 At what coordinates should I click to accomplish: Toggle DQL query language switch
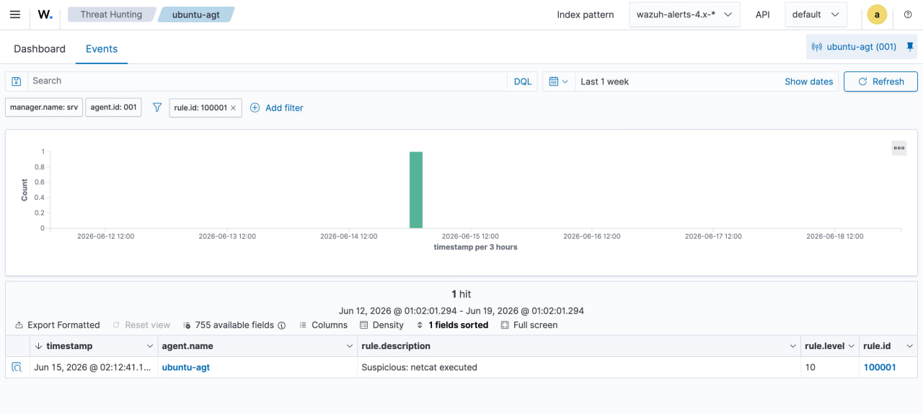click(522, 82)
